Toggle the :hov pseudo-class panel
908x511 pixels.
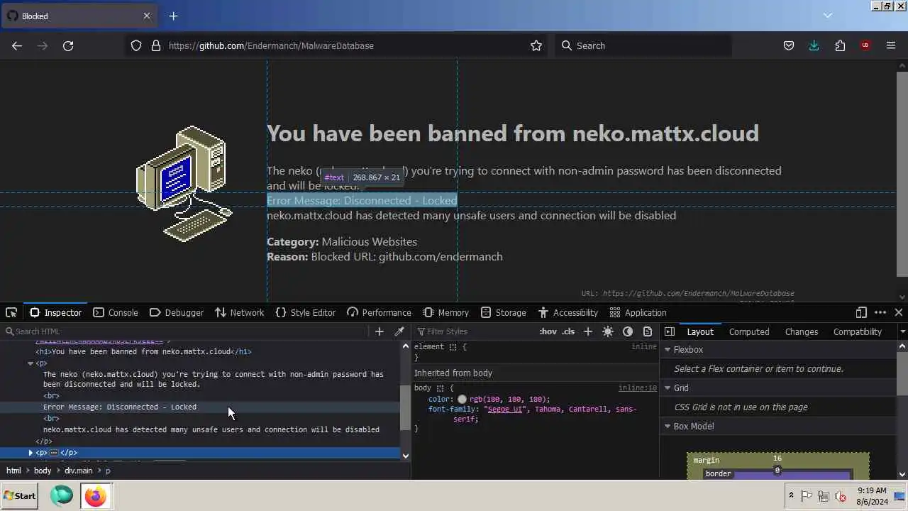pos(548,331)
